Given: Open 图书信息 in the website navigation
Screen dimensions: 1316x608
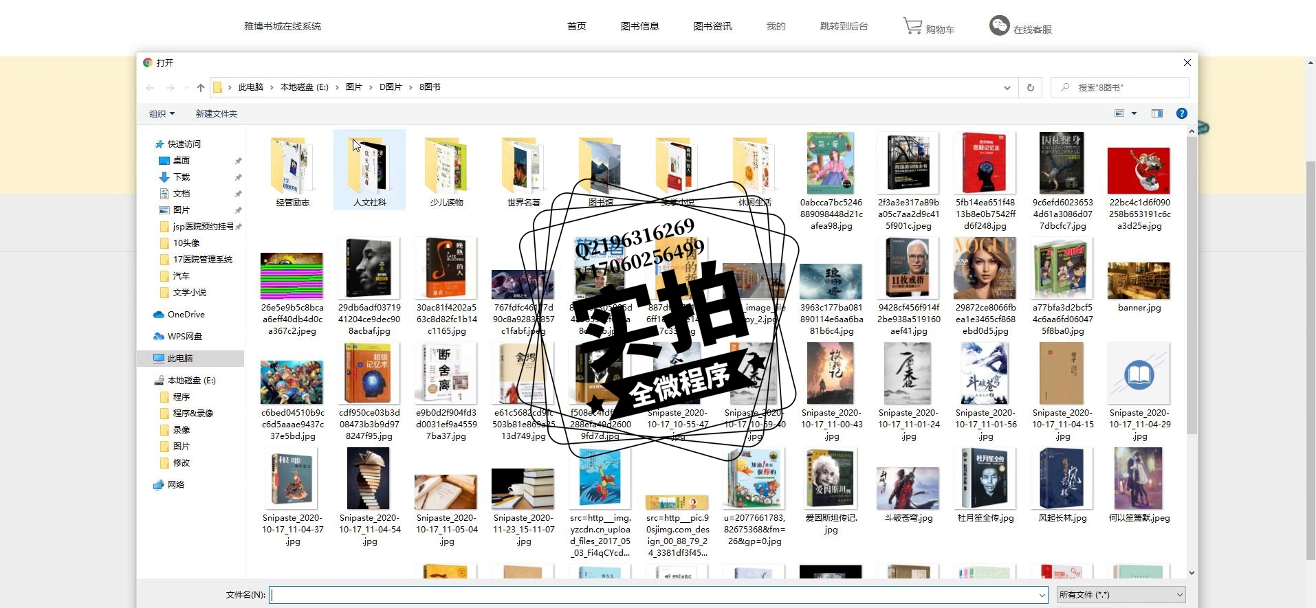Looking at the screenshot, I should [x=639, y=26].
